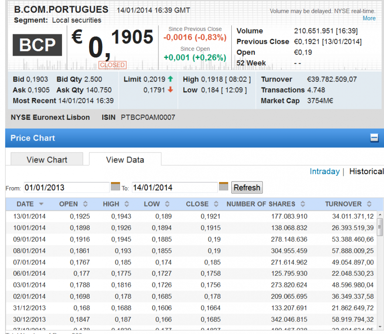Image resolution: width=384 pixels, height=334 pixels.
Task: Select the 10/01/2014 date cell
Action: [29, 228]
